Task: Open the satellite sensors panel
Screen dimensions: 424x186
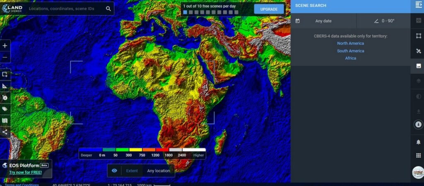Action: pos(418,51)
